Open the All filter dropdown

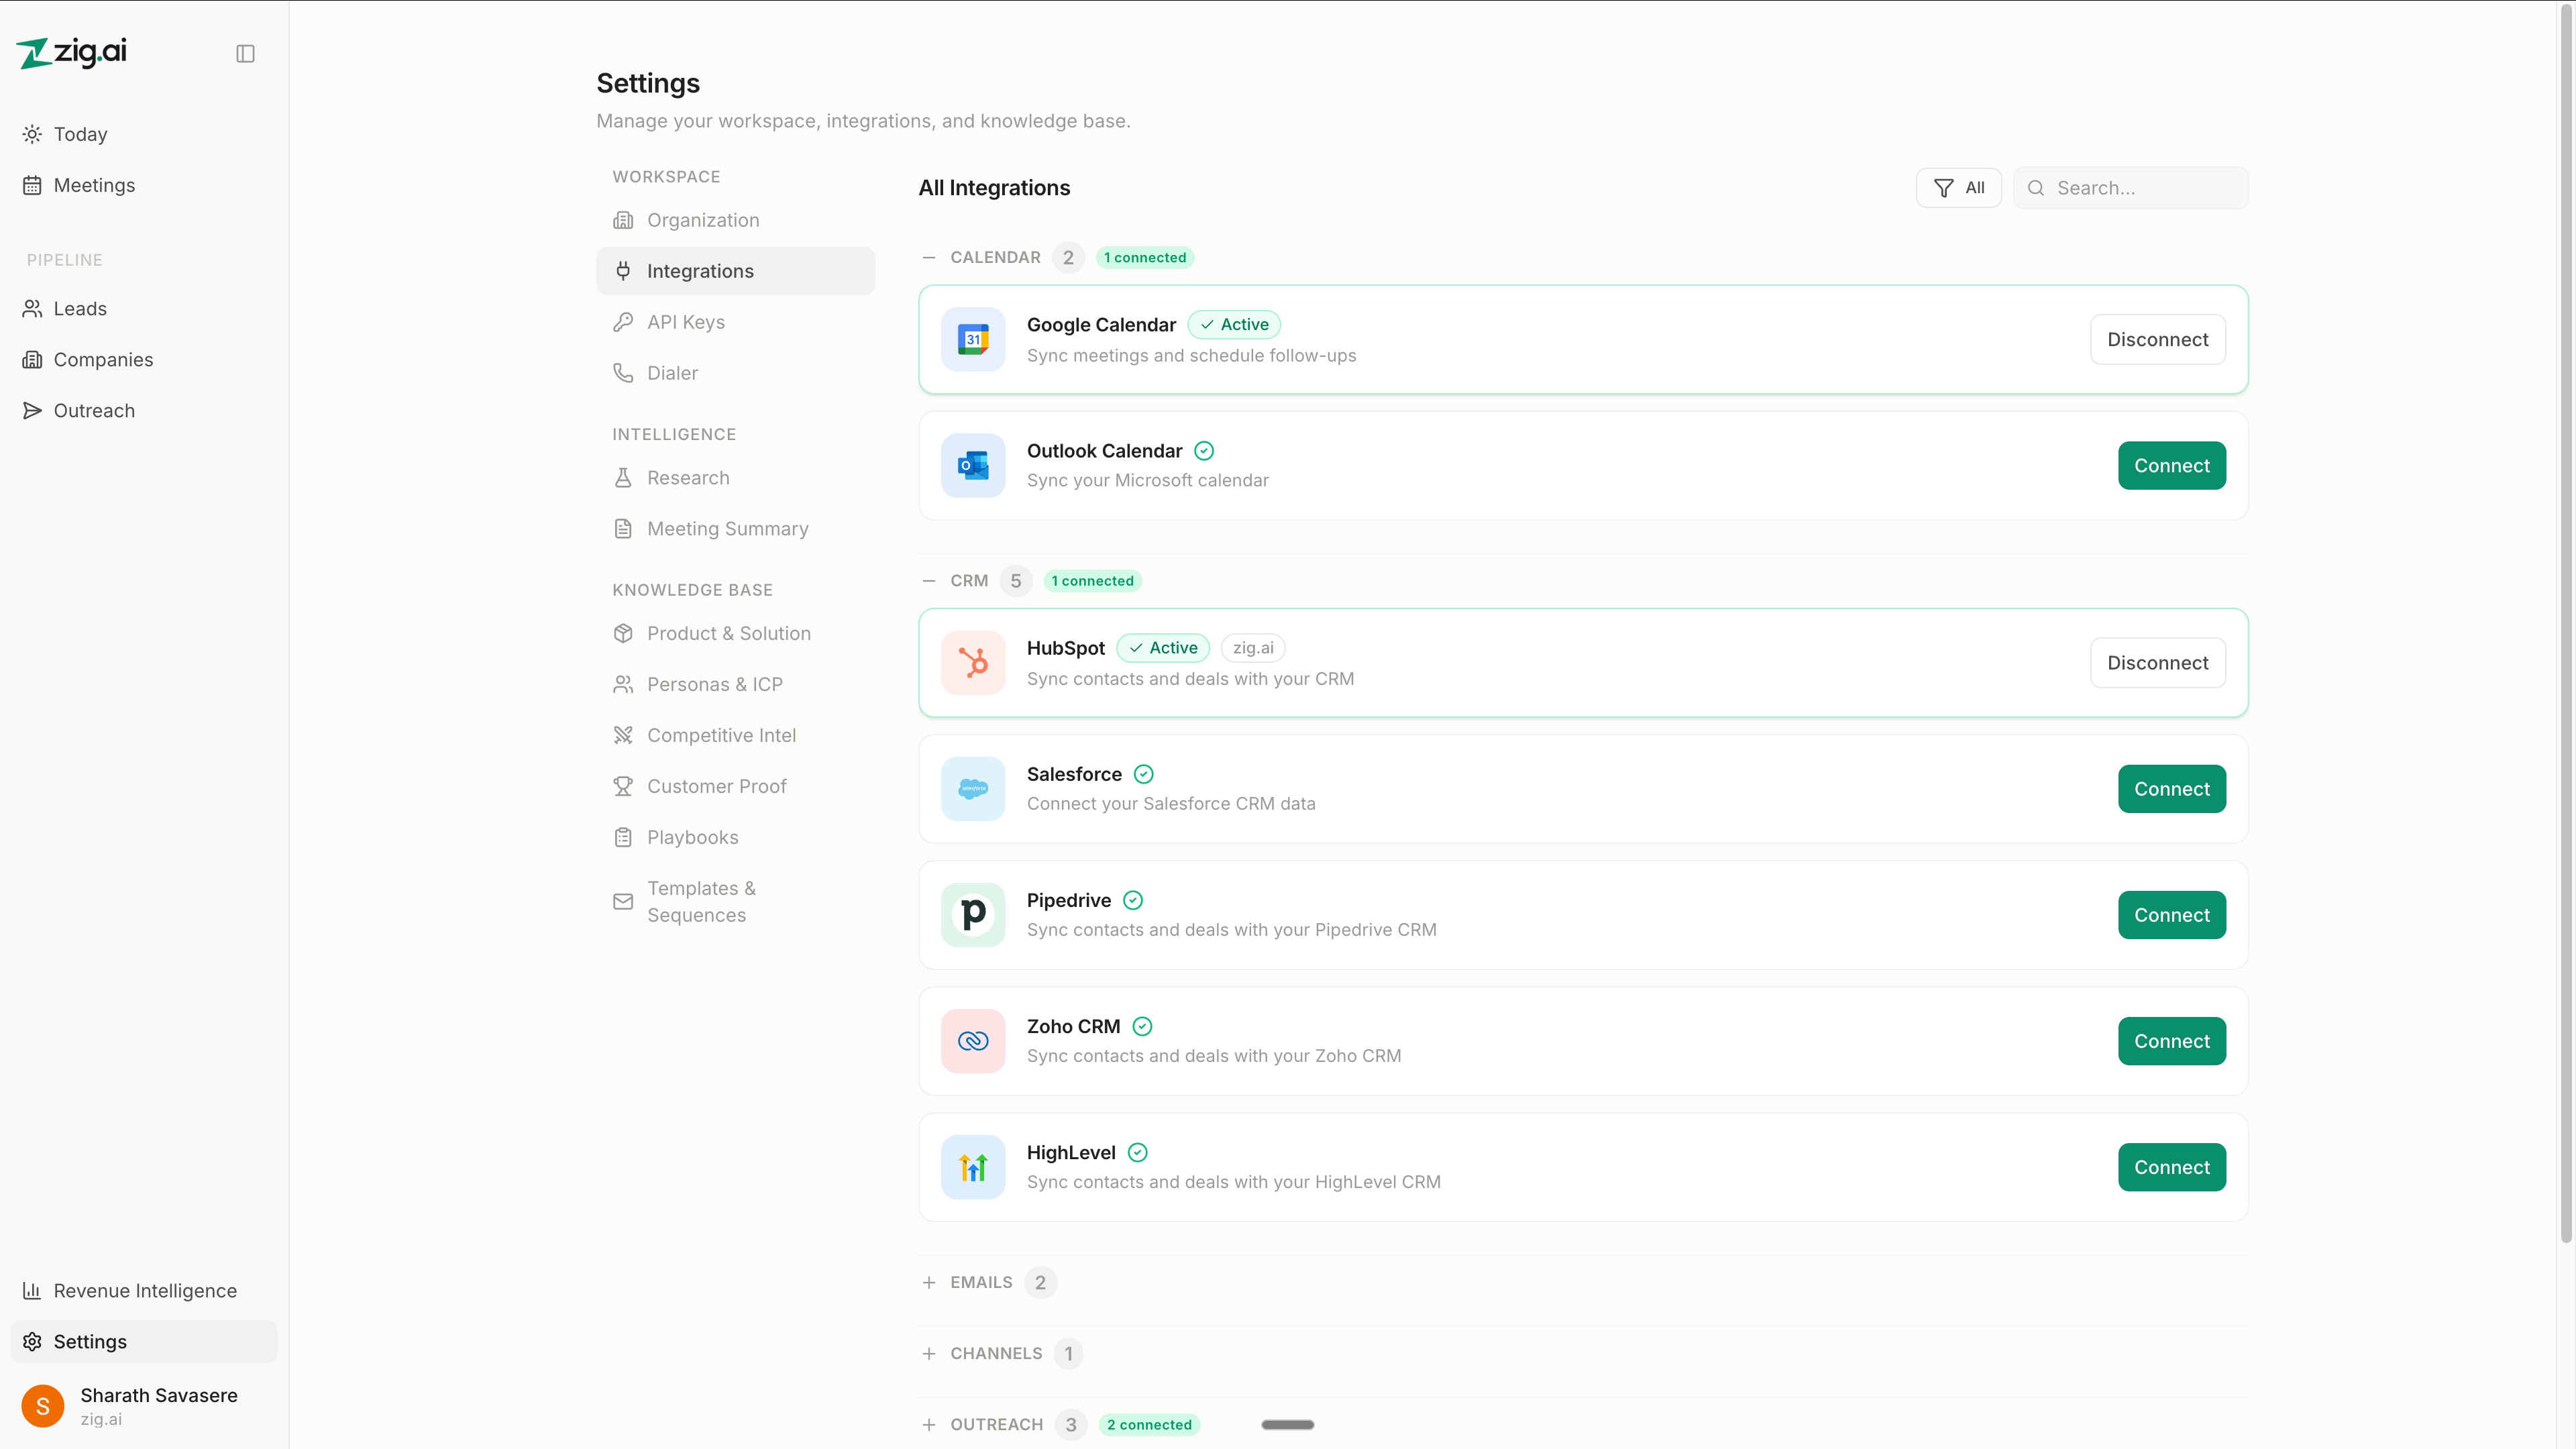coord(1958,188)
